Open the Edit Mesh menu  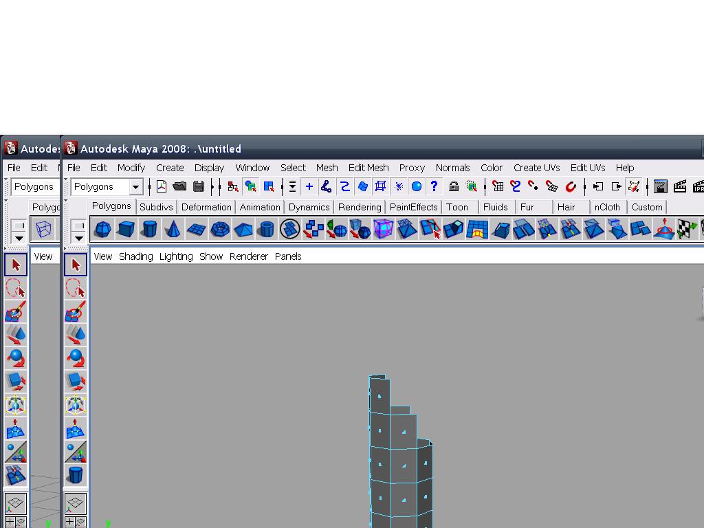pyautogui.click(x=368, y=168)
